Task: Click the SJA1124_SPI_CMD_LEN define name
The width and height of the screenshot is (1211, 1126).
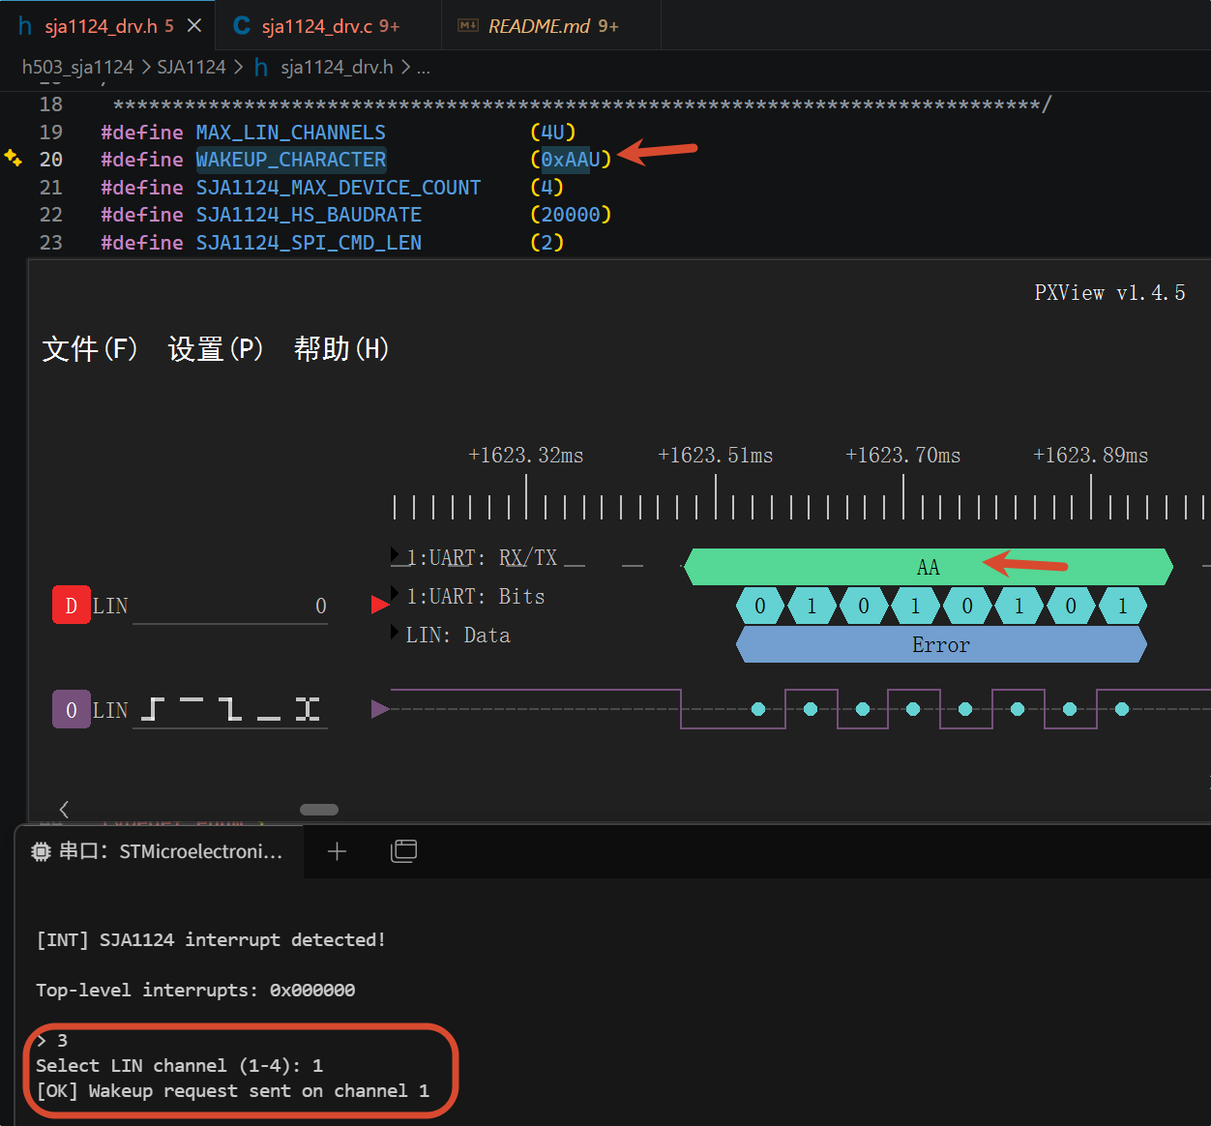Action: click(309, 242)
